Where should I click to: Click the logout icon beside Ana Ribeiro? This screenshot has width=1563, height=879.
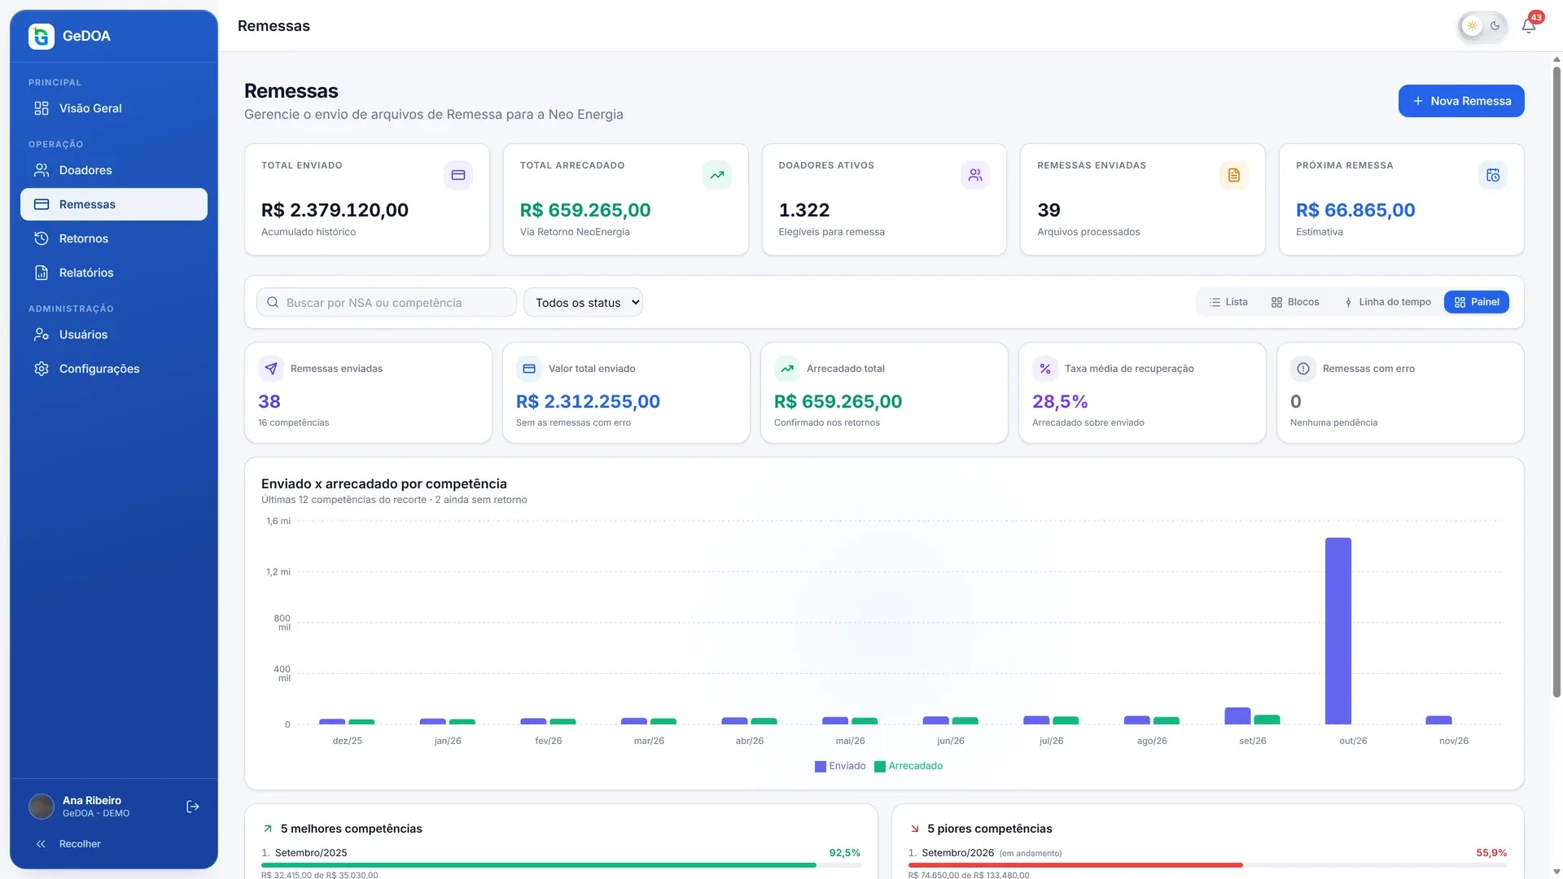pos(193,807)
